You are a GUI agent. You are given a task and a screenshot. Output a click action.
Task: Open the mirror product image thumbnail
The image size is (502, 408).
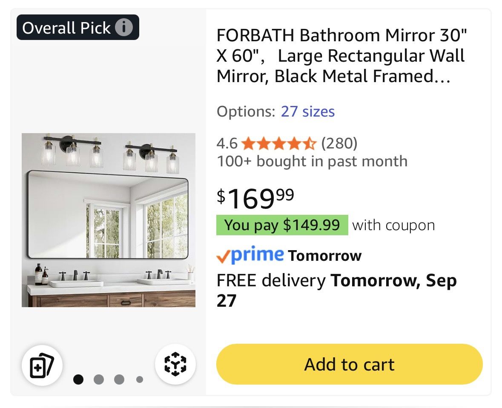(x=109, y=220)
